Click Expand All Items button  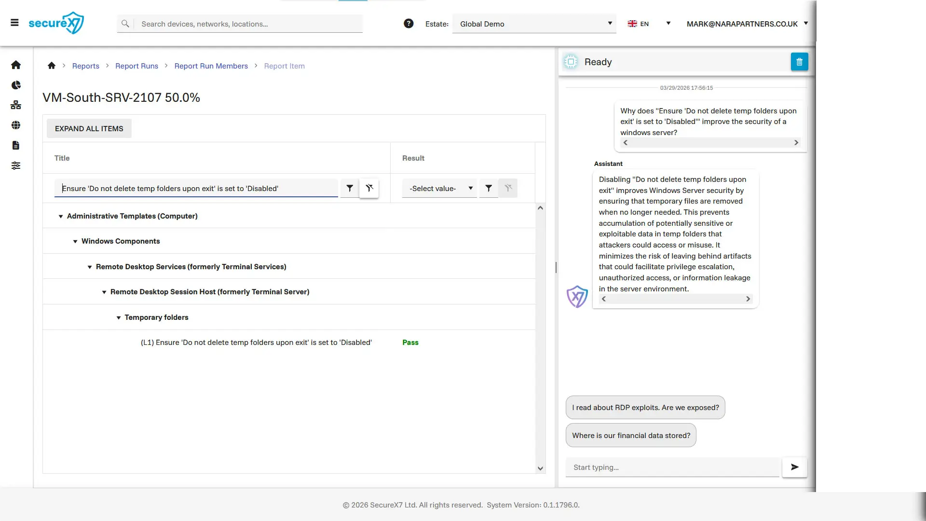pyautogui.click(x=89, y=128)
